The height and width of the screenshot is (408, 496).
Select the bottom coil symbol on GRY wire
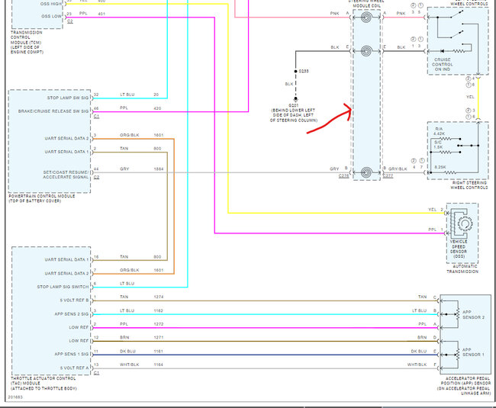click(366, 172)
